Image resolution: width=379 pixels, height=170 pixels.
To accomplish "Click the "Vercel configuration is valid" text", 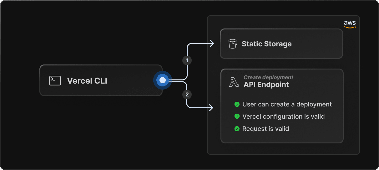I will (x=283, y=116).
